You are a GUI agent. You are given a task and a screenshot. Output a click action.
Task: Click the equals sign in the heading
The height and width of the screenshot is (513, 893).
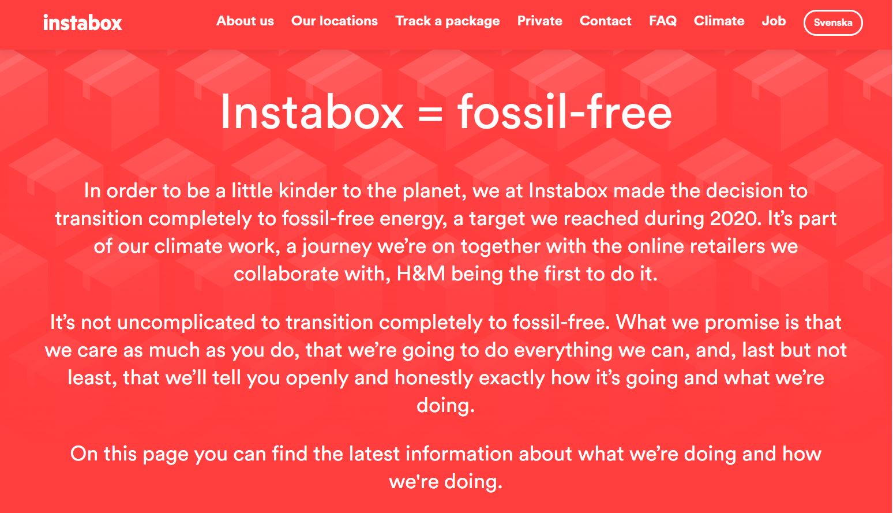pyautogui.click(x=430, y=114)
